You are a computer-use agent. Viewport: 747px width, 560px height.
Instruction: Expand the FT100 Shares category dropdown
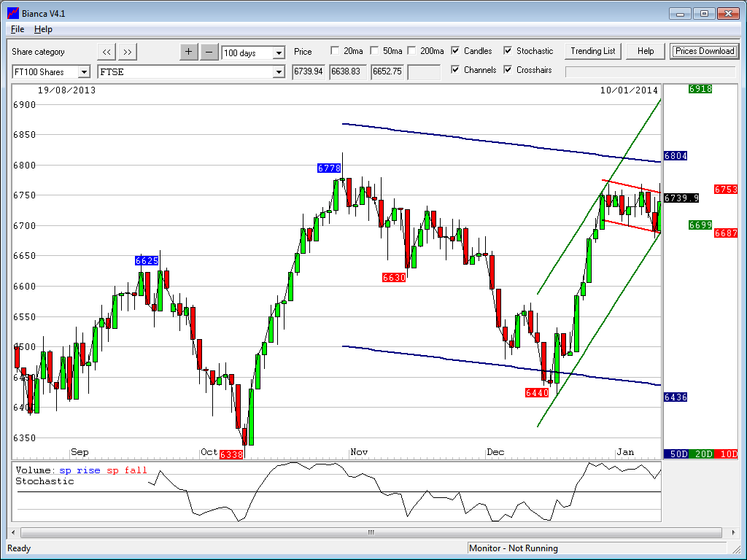tap(83, 72)
